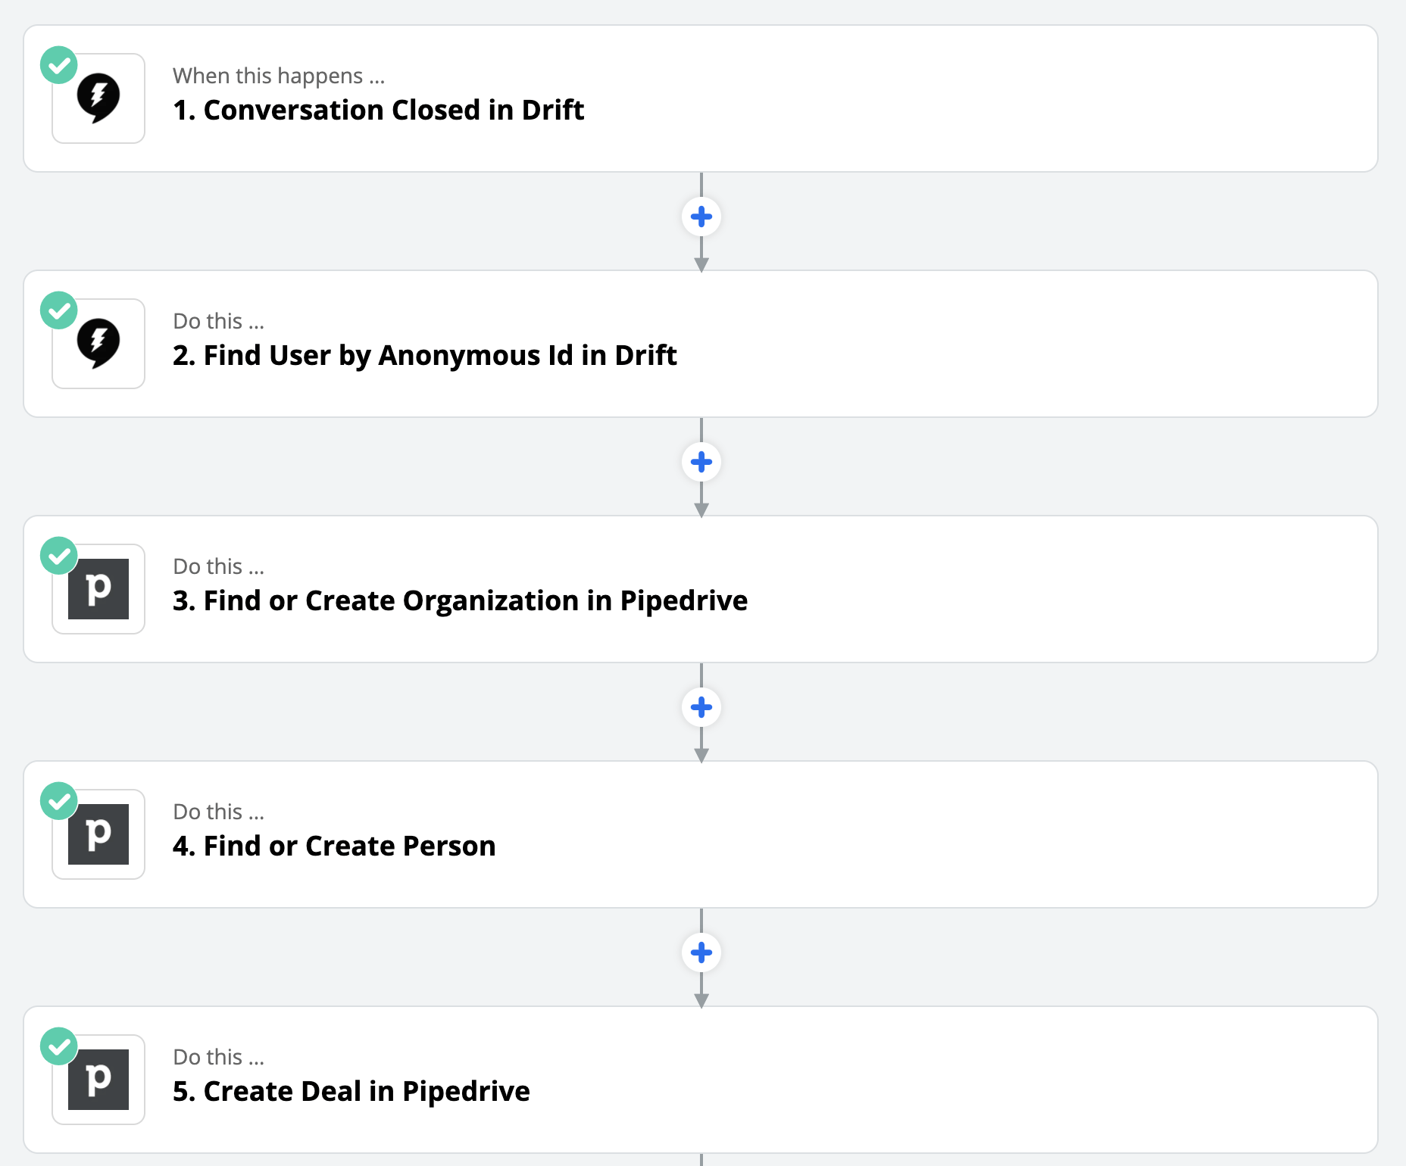
Task: Click the green checkmark on step 5
Action: point(59,1046)
